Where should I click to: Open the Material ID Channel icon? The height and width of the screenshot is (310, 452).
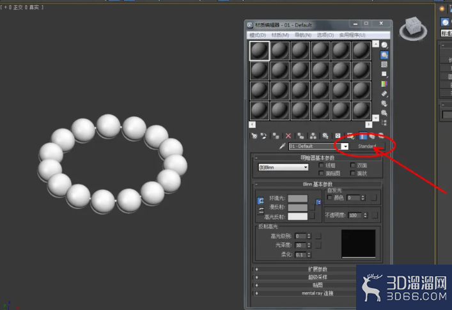tap(338, 136)
